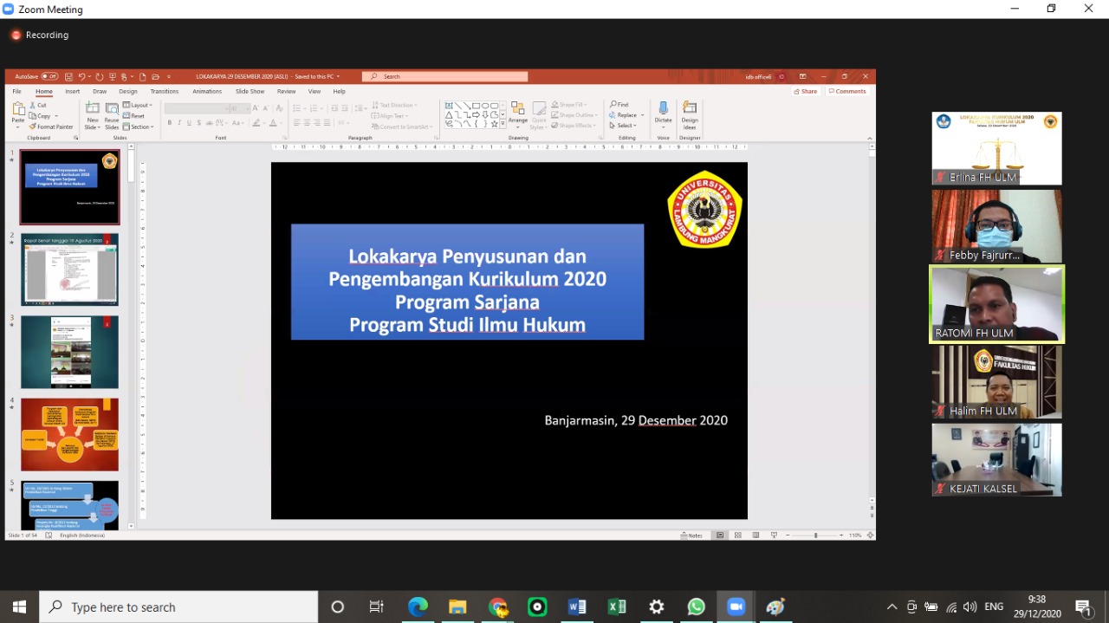Open Microsoft Edge from the taskbar
1109x623 pixels.
tap(418, 607)
